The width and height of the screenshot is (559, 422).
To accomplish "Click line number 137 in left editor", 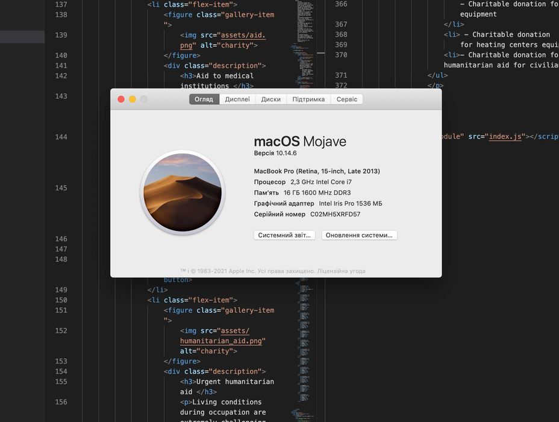I will [61, 4].
